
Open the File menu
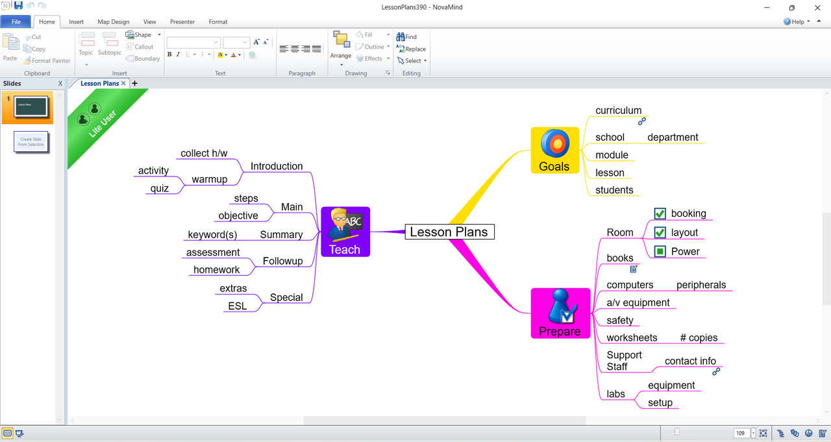click(x=16, y=21)
